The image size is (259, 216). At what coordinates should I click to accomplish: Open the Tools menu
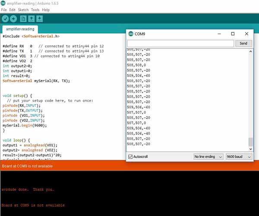click(x=35, y=10)
